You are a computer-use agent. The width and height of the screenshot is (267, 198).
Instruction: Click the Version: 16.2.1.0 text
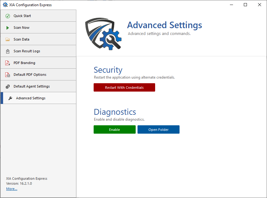click(x=19, y=183)
